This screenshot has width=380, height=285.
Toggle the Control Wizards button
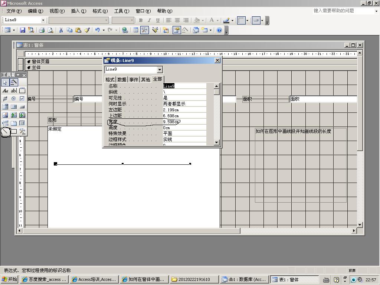click(x=14, y=82)
